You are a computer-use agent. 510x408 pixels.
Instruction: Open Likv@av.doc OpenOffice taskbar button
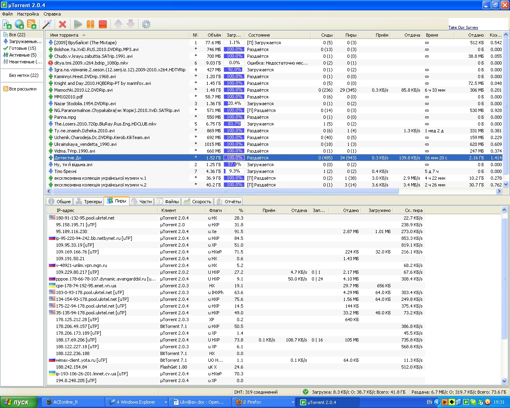pos(200,402)
